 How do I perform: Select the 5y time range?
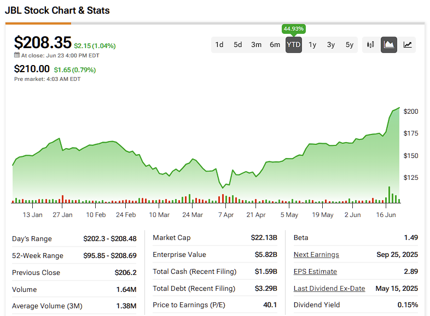[x=350, y=45]
